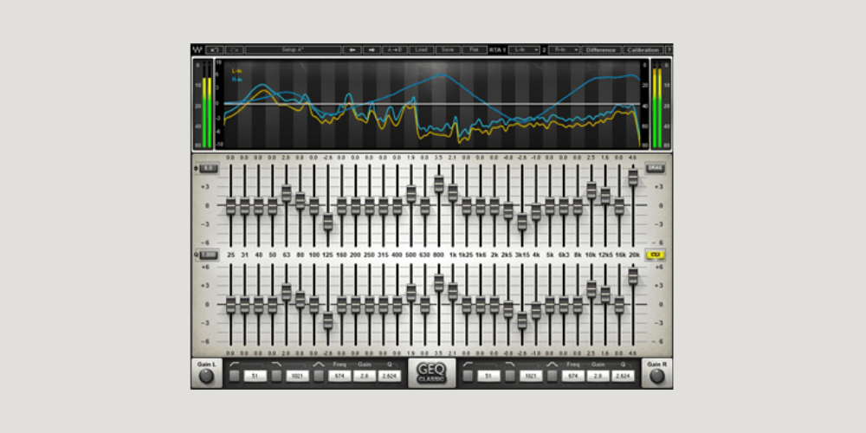Enable right channel high-pass filter button
Image resolution: width=866 pixels, height=433 pixels.
pos(469,376)
